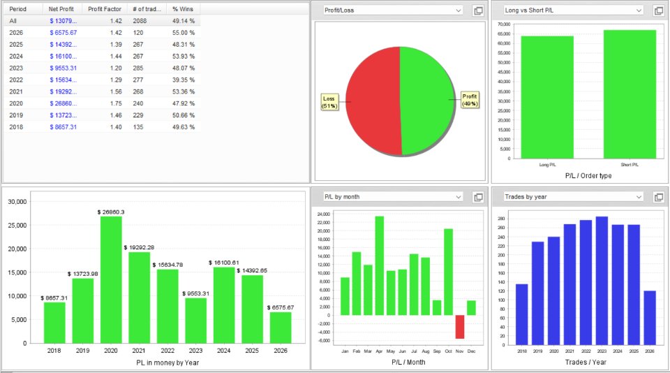This screenshot has height=373, width=670.
Task: Click the Short P/L green bar
Action: pos(630,94)
